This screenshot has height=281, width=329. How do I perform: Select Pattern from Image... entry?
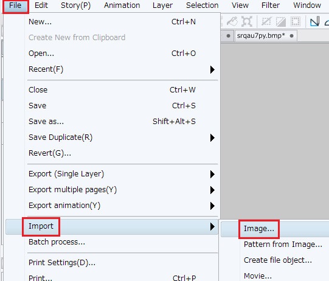[x=283, y=245]
